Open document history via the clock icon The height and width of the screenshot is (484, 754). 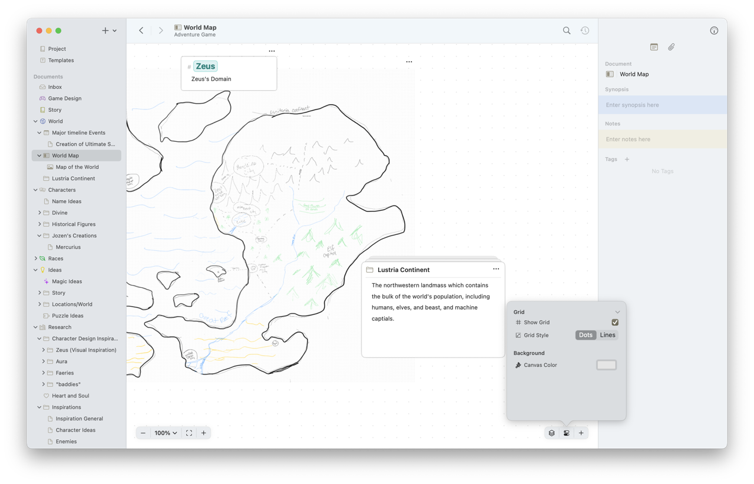click(584, 30)
